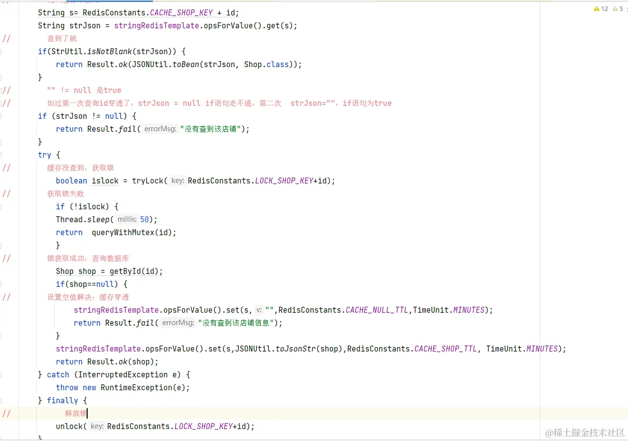
Task: Click LOCK_SHOP_KEY in the unlock line
Action: 203,426
